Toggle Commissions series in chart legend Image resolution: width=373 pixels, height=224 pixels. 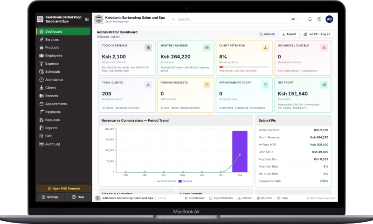tap(166, 181)
